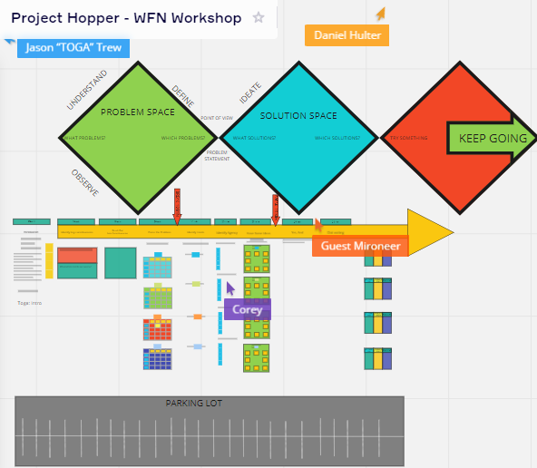Screen dimensions: 537x468
Task: Select the bottom green board with yellow squares
Action: click(256, 358)
